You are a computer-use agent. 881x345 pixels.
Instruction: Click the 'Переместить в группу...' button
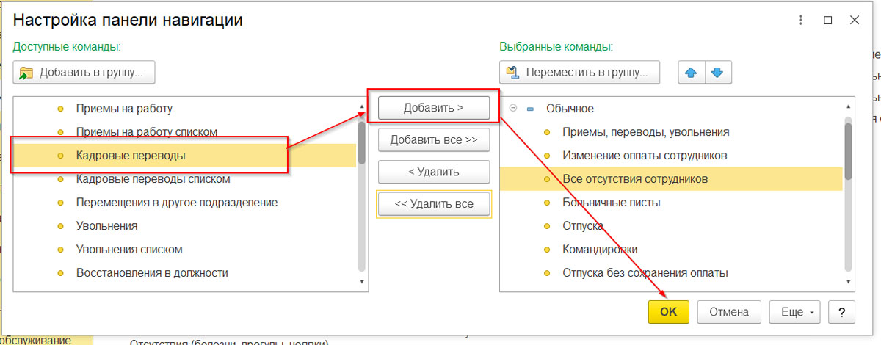coord(579,72)
